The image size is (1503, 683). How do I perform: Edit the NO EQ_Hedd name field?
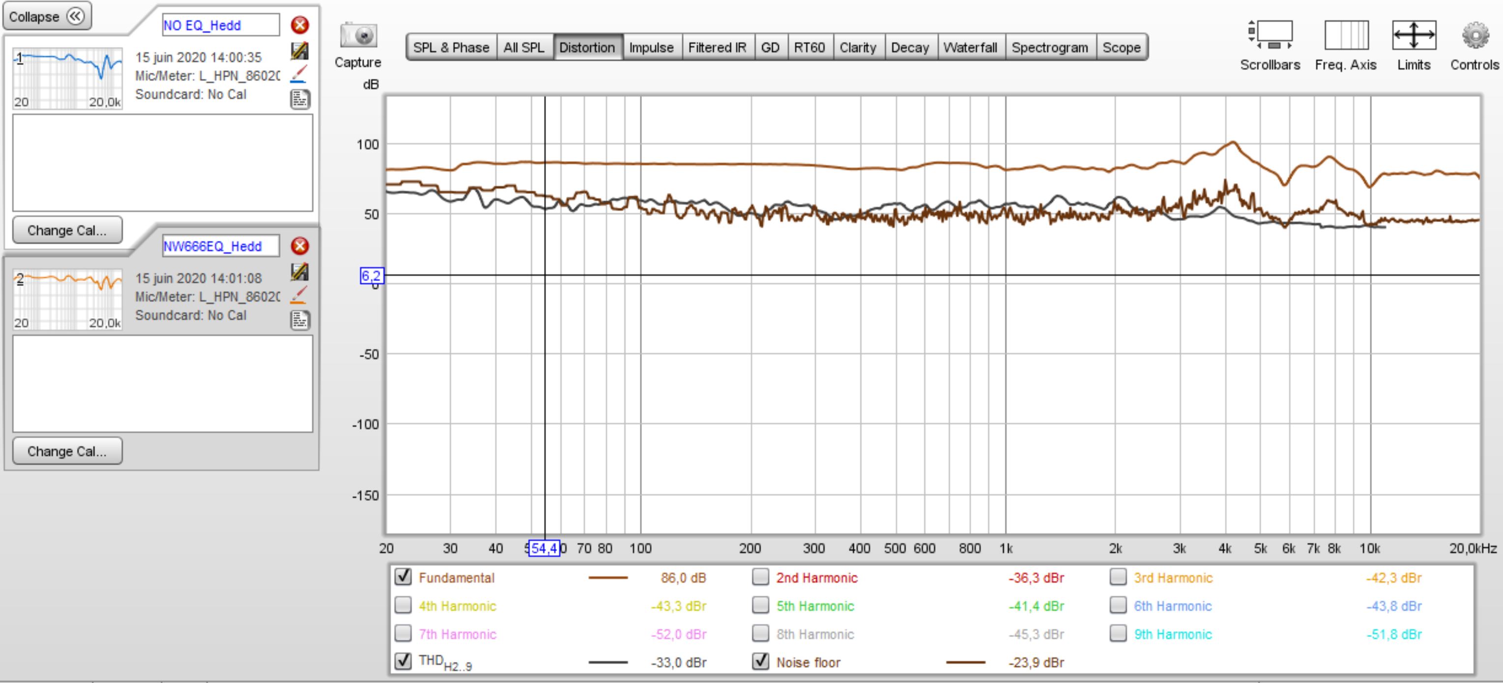pos(221,25)
